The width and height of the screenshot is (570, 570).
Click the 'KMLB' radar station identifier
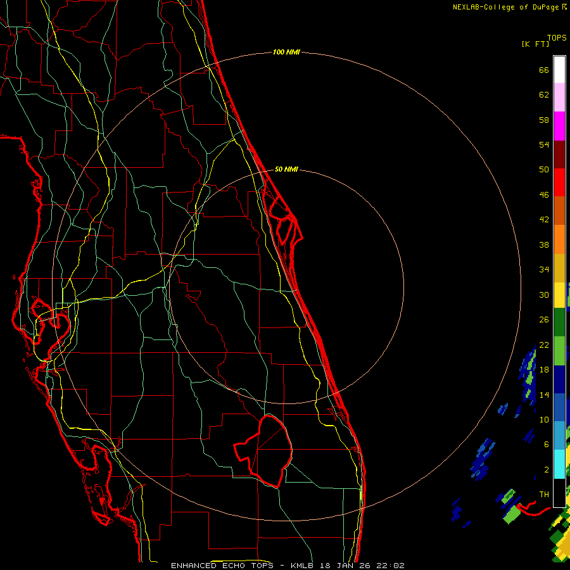tap(303, 566)
